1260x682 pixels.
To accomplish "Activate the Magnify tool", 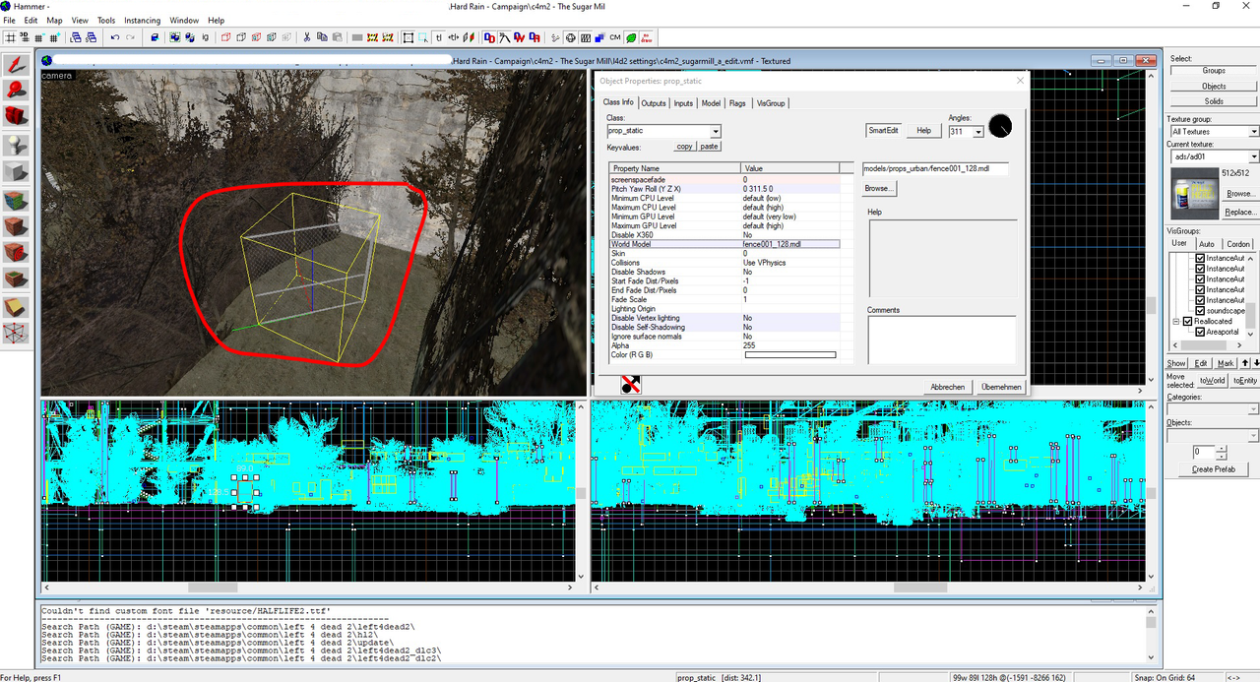I will pyautogui.click(x=16, y=91).
